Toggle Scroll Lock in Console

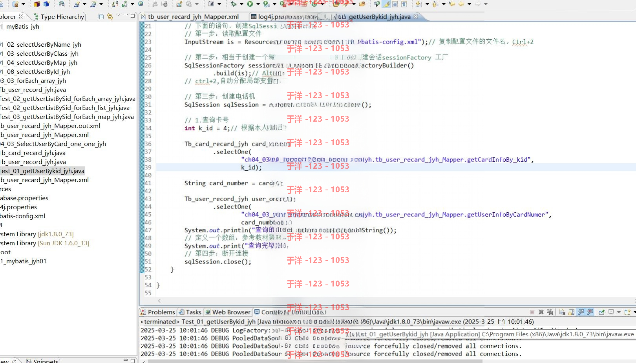tap(571, 312)
